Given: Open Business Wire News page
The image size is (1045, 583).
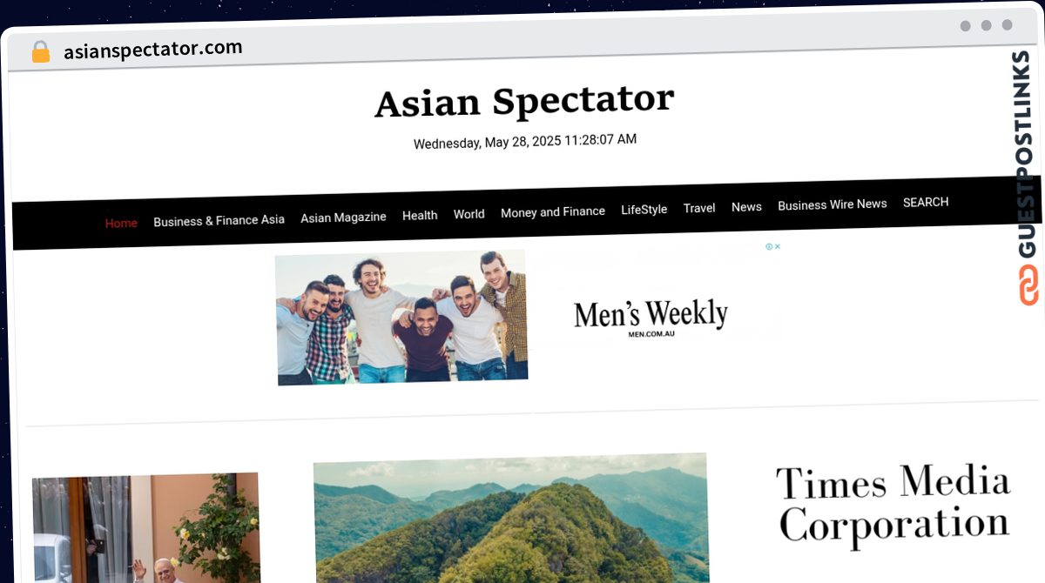Looking at the screenshot, I should point(832,204).
